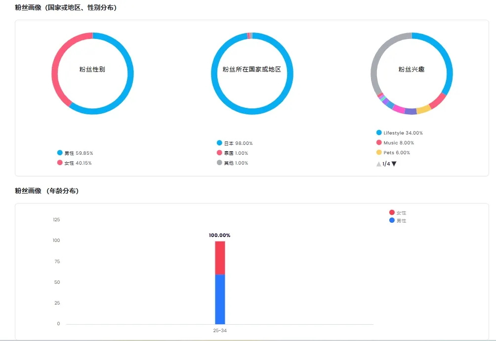Viewport: 496px width, 341px height.
Task: Click the blue male segment of 25-34 bar
Action: [x=220, y=299]
